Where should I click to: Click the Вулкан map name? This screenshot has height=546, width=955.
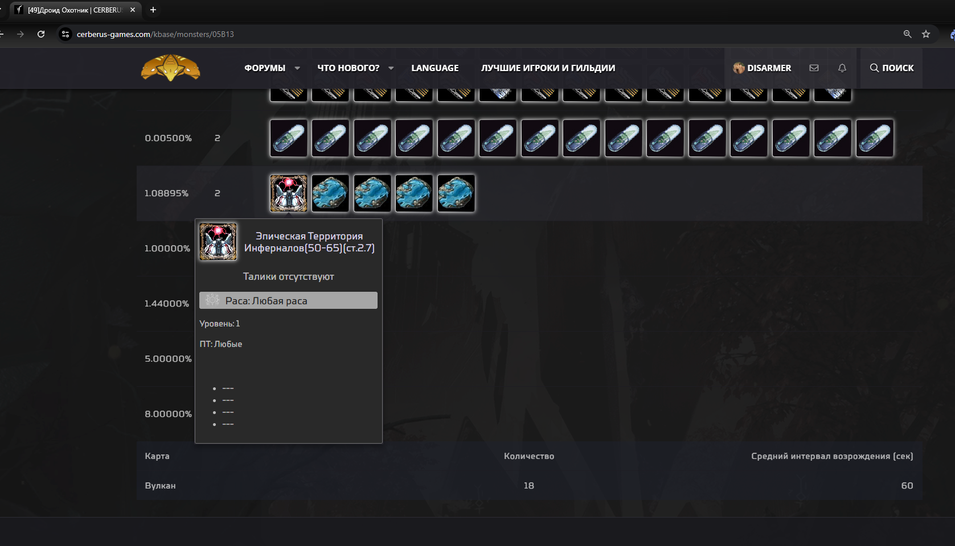tap(160, 486)
